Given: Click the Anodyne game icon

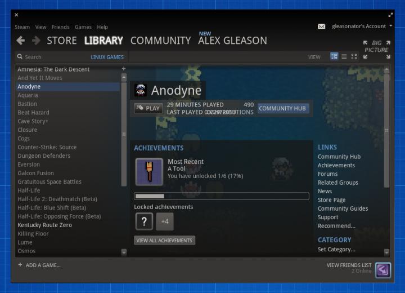Looking at the screenshot, I should tap(141, 90).
